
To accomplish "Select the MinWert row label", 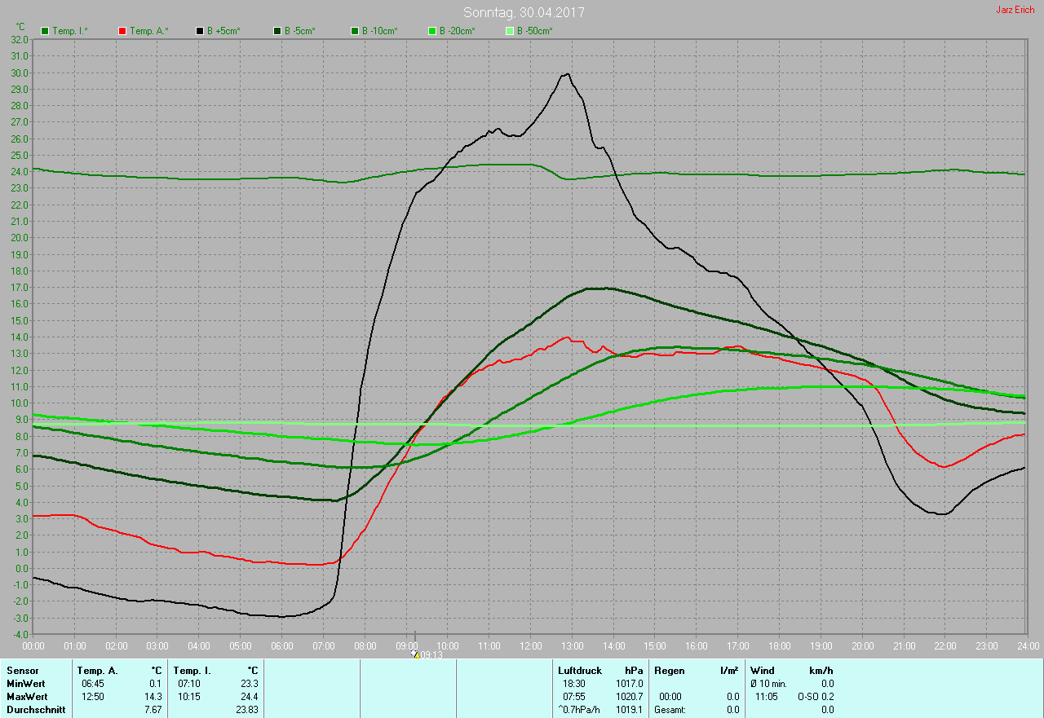I will pyautogui.click(x=24, y=684).
